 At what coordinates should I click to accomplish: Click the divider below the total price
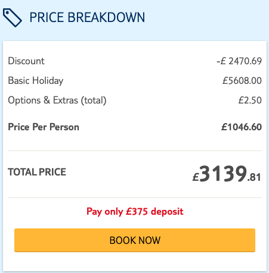coord(135,197)
